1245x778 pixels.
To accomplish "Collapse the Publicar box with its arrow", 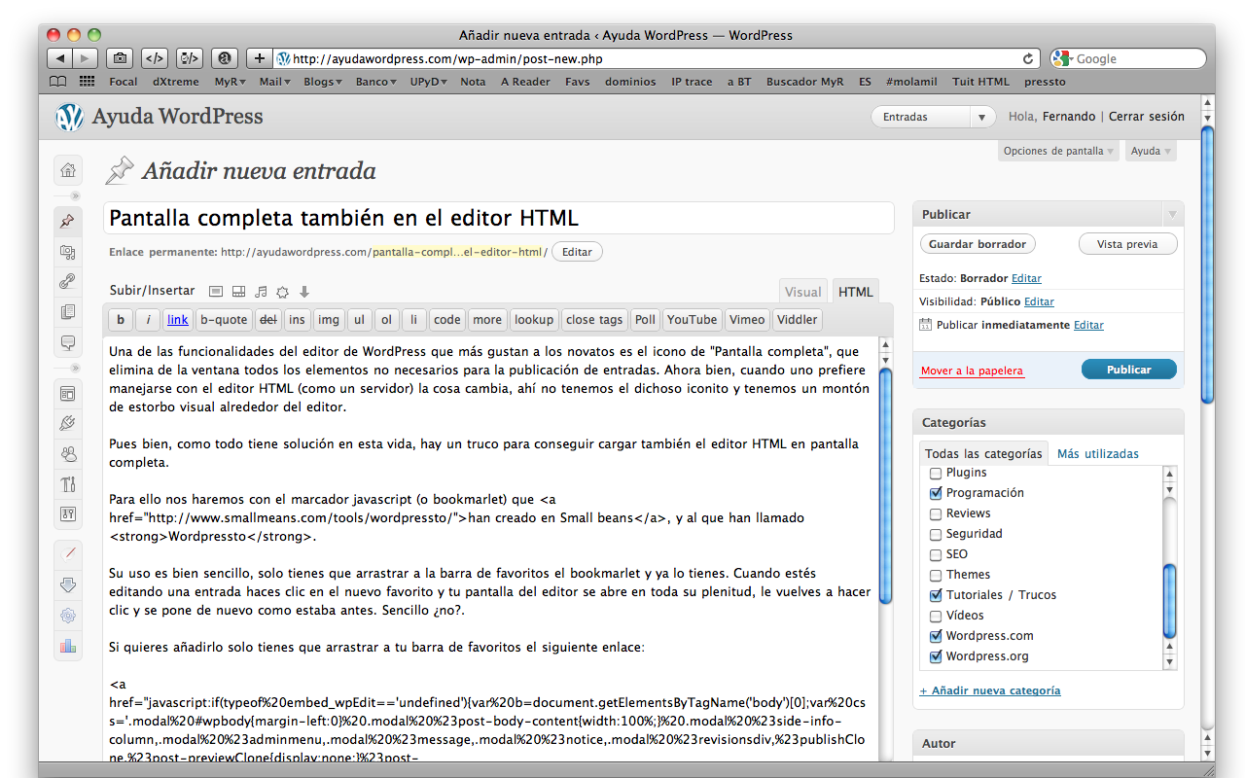I will 1172,214.
